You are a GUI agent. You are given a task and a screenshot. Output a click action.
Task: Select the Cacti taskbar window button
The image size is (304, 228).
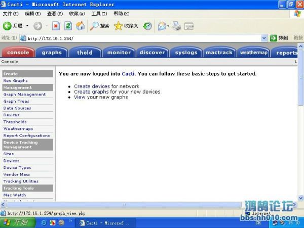pos(105,223)
